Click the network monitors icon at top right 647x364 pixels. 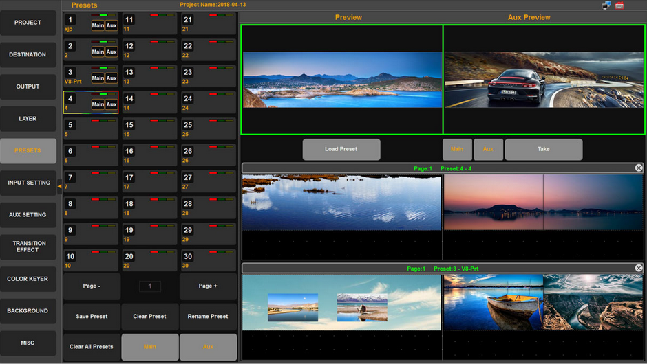coord(606,5)
